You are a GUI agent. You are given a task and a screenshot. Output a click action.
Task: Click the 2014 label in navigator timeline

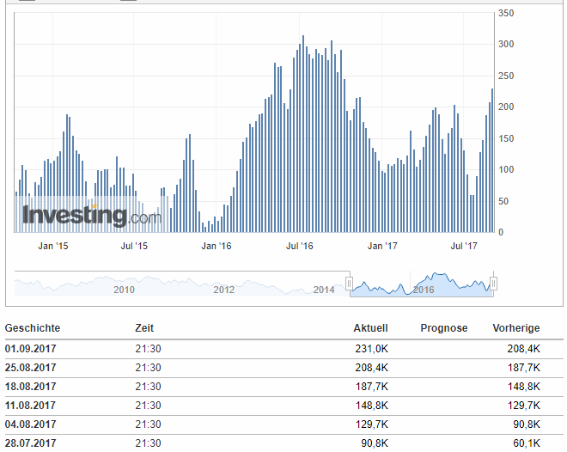(323, 290)
